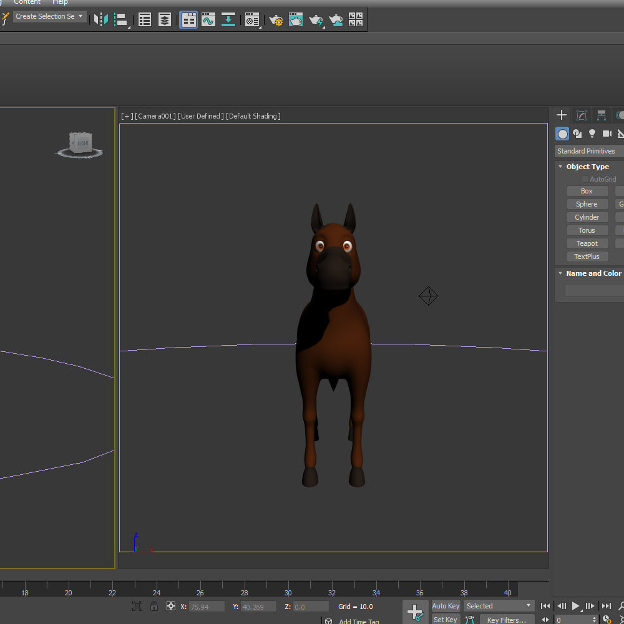
Task: Open the Camera001 viewport label menu
Action: click(155, 116)
